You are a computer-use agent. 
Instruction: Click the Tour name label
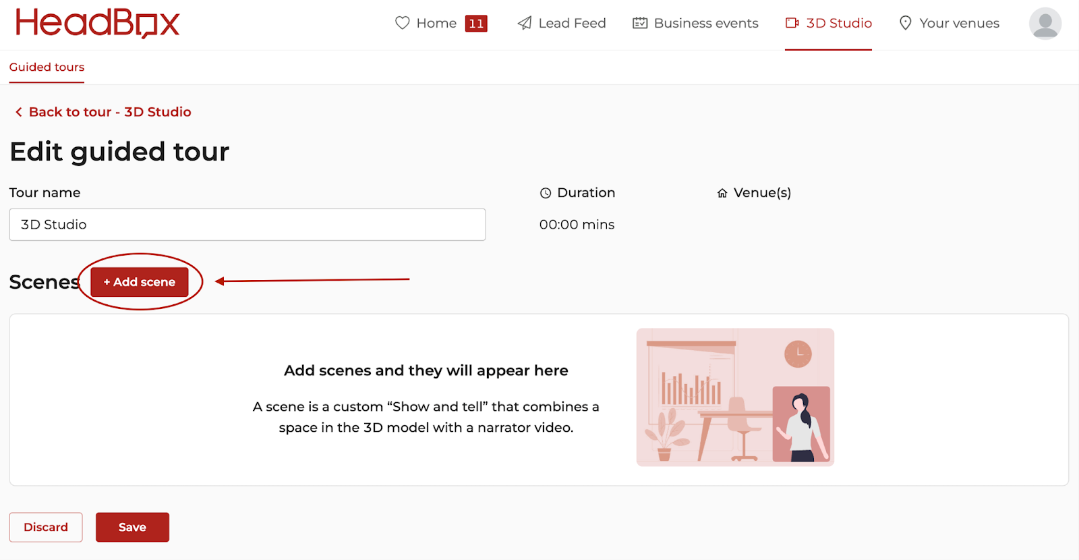coord(45,193)
